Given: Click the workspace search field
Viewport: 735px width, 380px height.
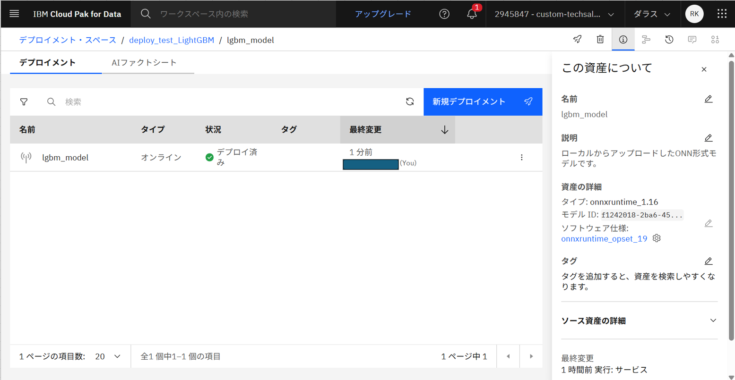Looking at the screenshot, I should (x=233, y=14).
